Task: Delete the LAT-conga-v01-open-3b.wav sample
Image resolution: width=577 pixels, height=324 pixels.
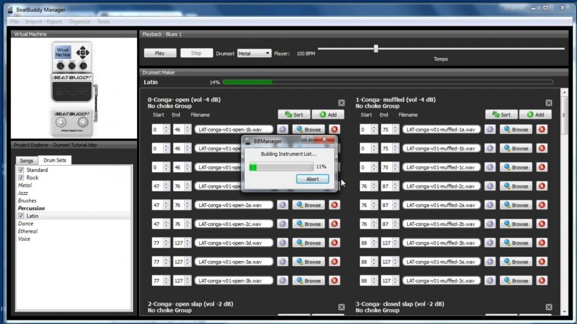Action: 334,281
